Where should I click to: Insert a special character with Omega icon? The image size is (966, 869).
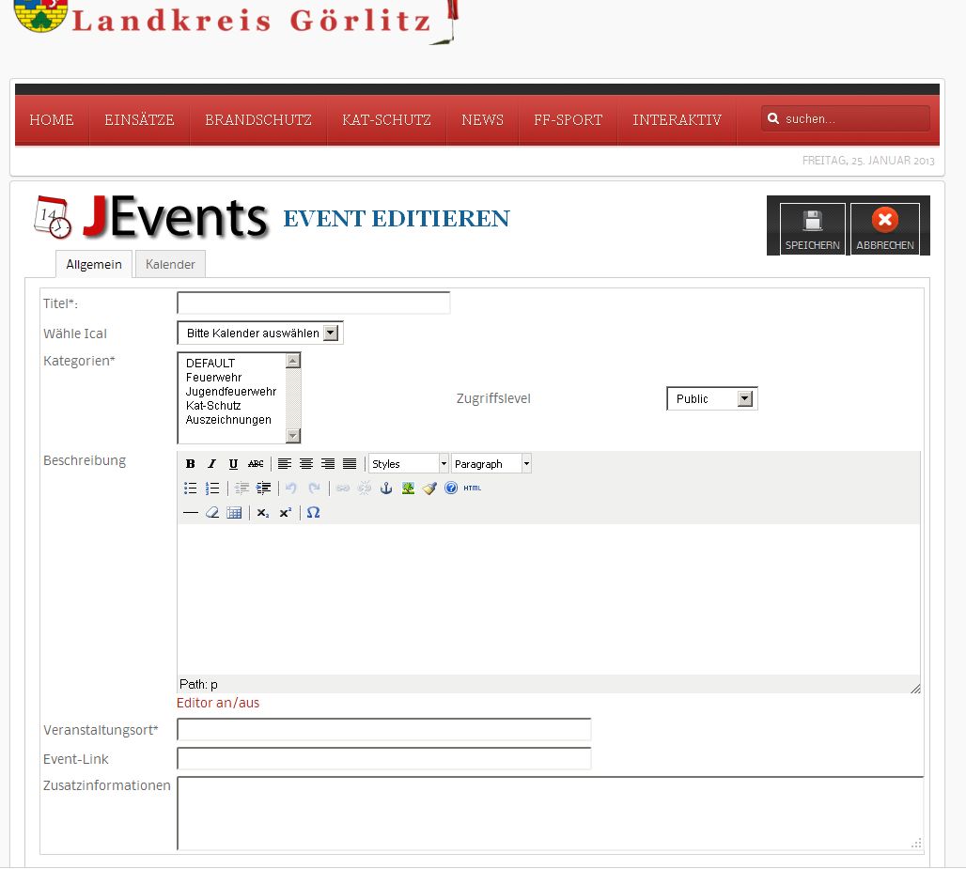pyautogui.click(x=314, y=513)
